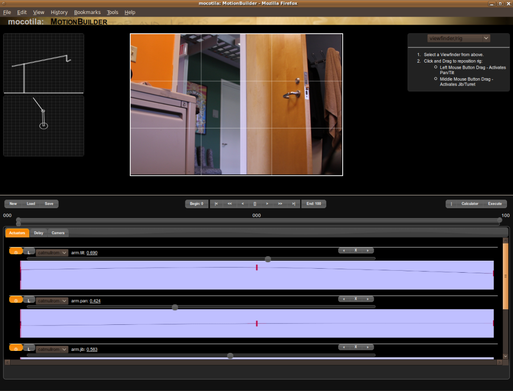Open the File menu
Image resolution: width=513 pixels, height=391 pixels.
(7, 12)
